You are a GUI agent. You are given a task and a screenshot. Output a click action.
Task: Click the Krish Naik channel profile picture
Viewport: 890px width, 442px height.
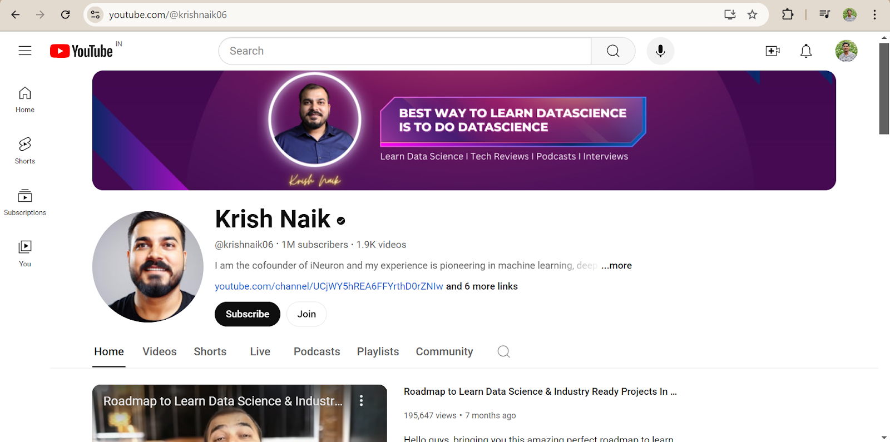148,267
